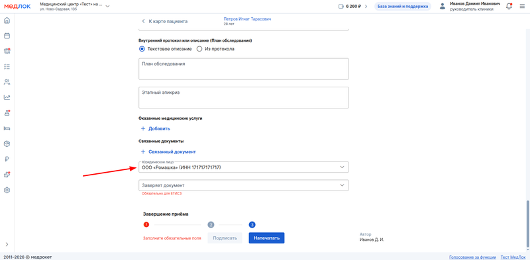530x260 pixels.
Task: Expand the clinic selector dropdown
Action: pos(107,6)
